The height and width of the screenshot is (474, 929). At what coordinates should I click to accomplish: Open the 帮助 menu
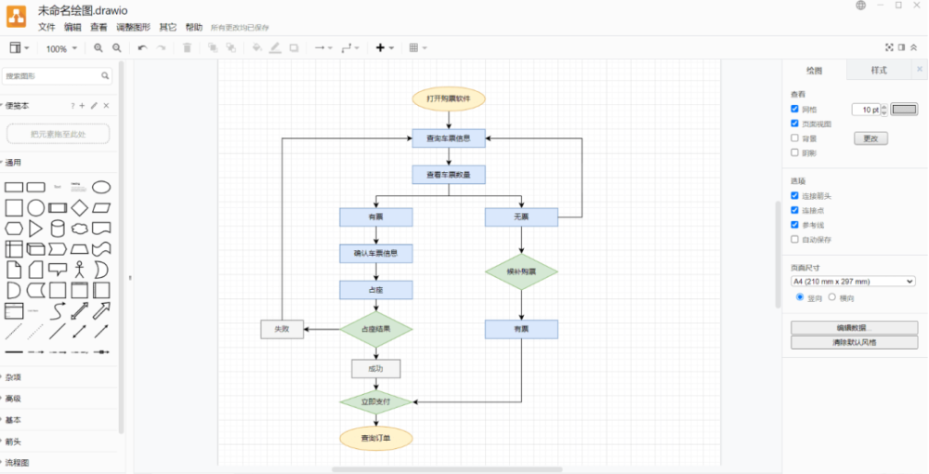(x=194, y=27)
